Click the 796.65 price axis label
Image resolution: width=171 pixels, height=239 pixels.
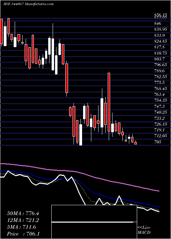click(x=160, y=65)
